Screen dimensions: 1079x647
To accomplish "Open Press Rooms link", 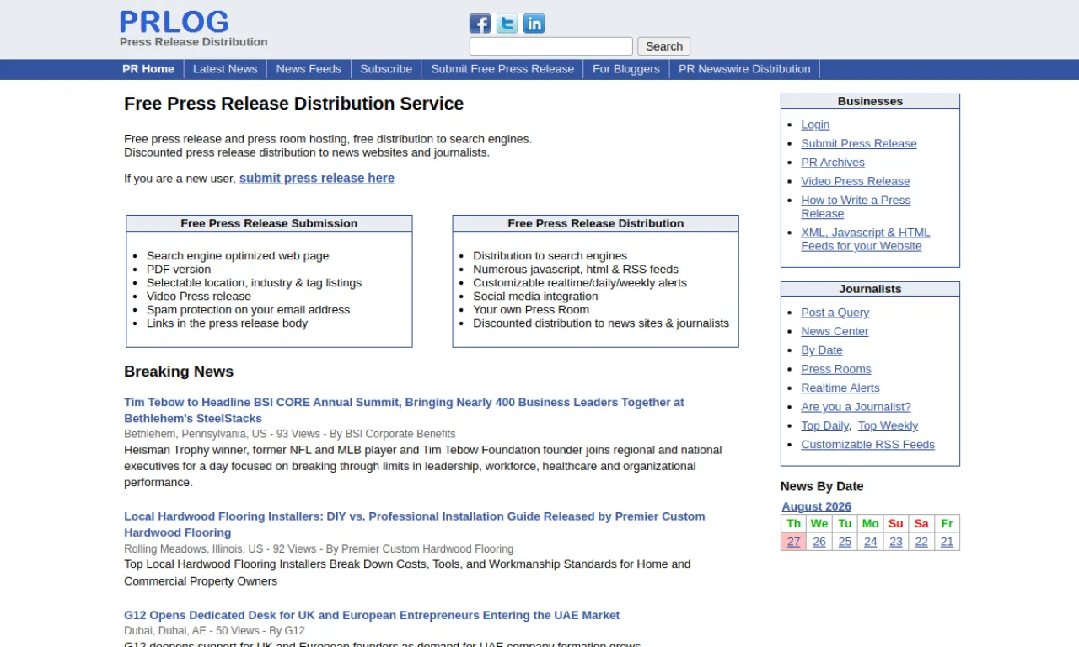I will point(836,369).
